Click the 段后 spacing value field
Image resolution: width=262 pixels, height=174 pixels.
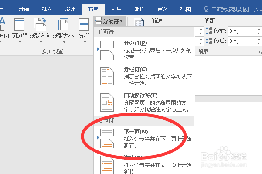(x=242, y=41)
